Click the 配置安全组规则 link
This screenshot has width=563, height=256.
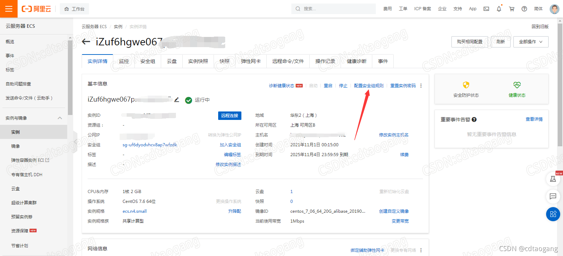[x=369, y=86]
